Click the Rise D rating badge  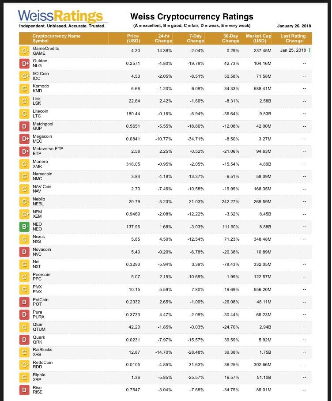[25, 390]
